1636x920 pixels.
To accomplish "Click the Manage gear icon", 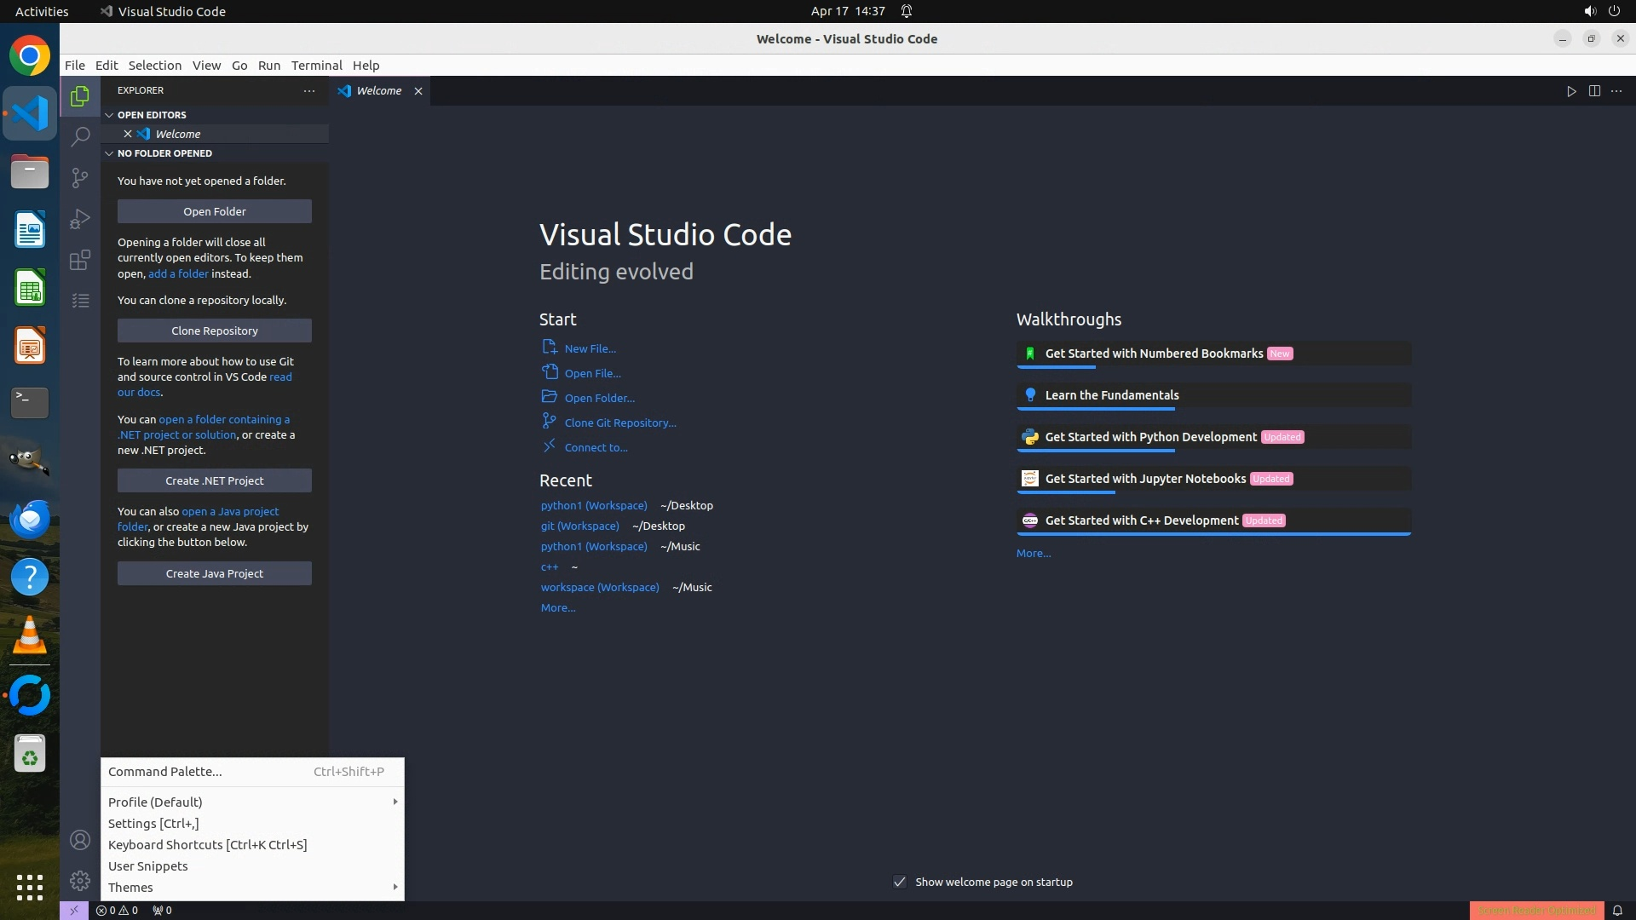I will (x=80, y=880).
